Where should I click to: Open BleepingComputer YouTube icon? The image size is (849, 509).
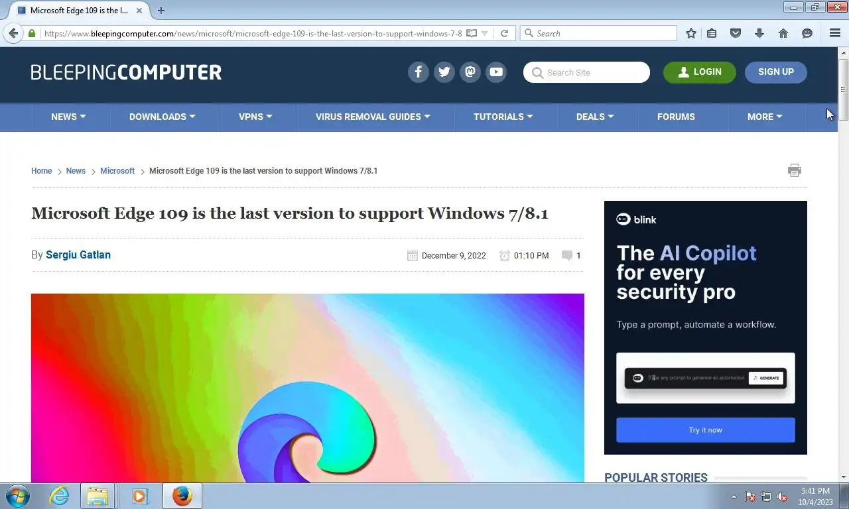coord(496,72)
